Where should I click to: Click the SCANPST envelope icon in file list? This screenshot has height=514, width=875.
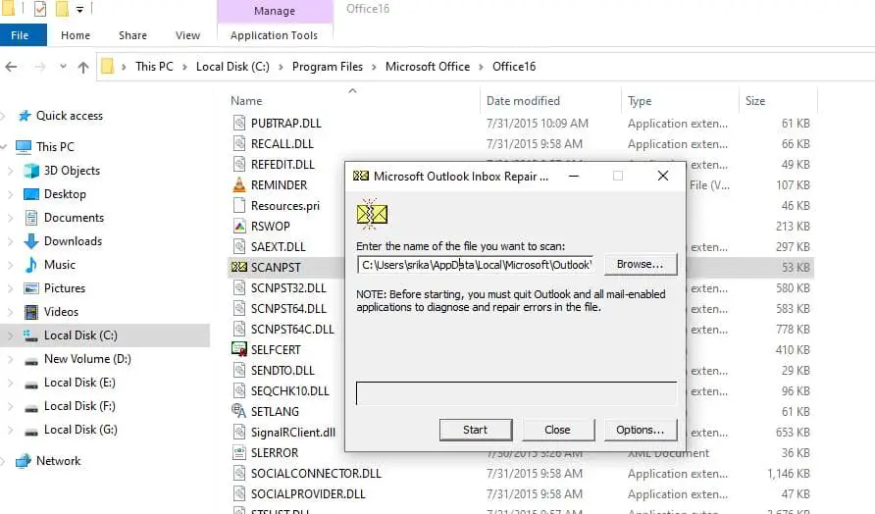(238, 267)
